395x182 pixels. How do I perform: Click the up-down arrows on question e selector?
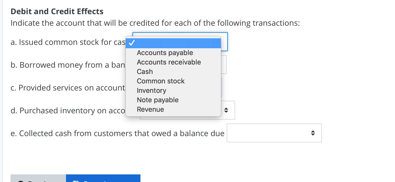pos(313,133)
